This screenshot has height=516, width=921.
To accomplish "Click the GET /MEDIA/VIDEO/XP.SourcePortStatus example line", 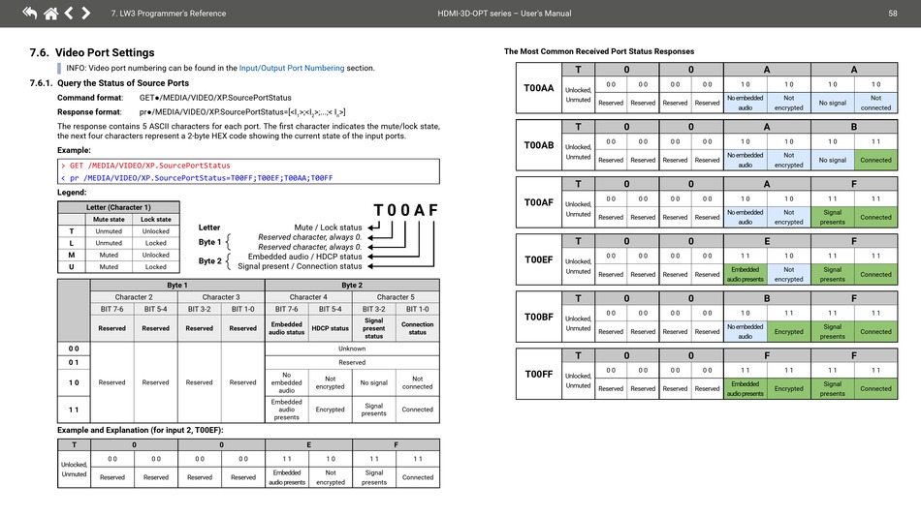I will pyautogui.click(x=145, y=166).
